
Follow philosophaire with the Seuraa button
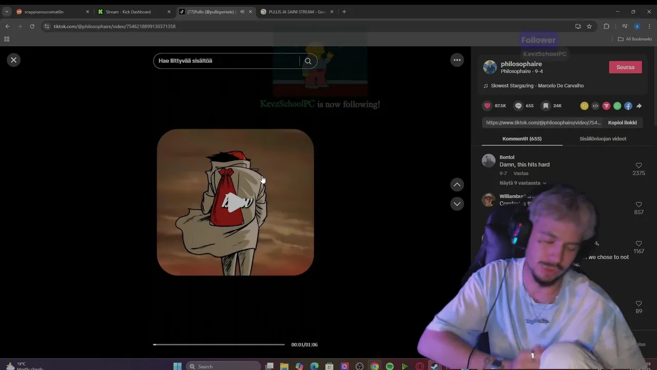click(x=625, y=67)
